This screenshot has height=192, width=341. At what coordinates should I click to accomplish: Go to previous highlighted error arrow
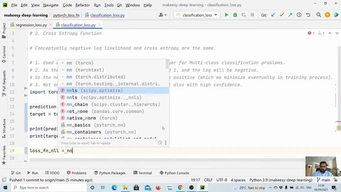tap(330, 33)
